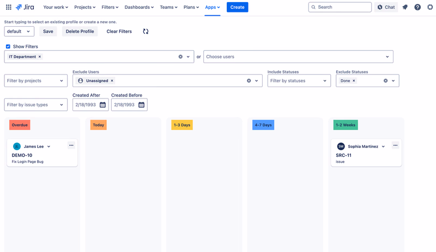Open the Settings gear icon
The width and height of the screenshot is (436, 252).
click(430, 7)
